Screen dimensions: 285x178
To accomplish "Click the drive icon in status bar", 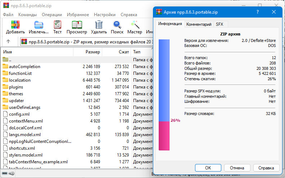I will tap(5, 173).
